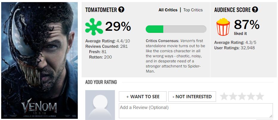Image resolution: width=278 pixels, height=120 pixels.
Task: Click the Critics Consensus text
Action: [175, 56]
